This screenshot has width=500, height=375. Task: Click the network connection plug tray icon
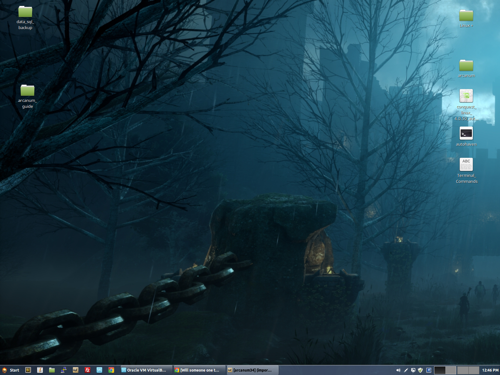[x=406, y=370]
